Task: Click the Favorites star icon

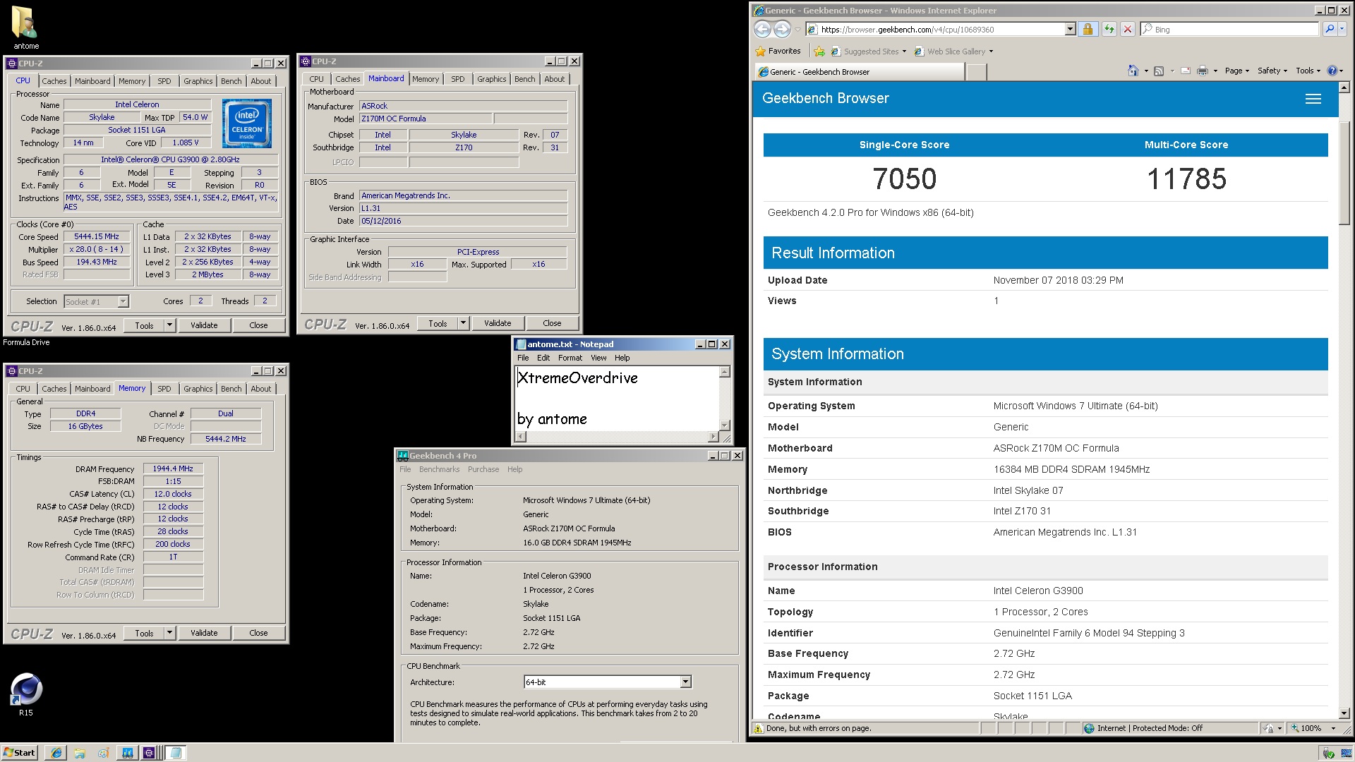Action: 760,51
